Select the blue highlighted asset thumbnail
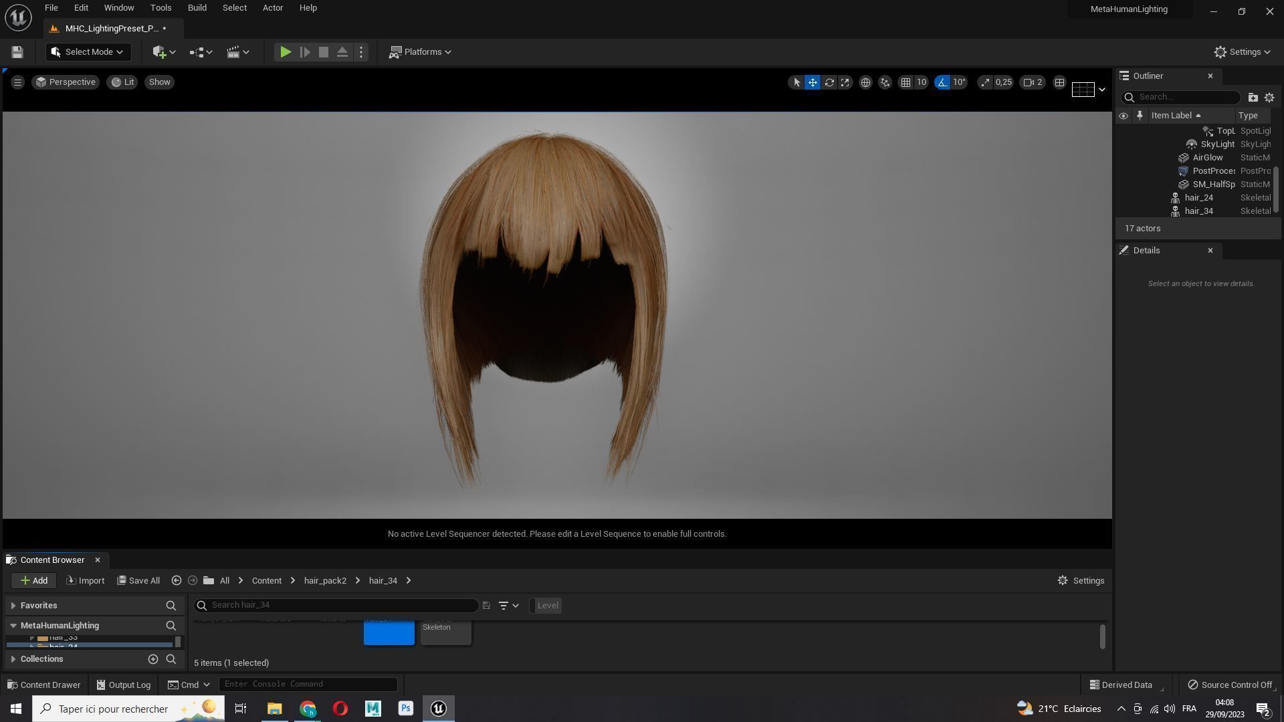Screen dimensions: 1284x722 pyautogui.click(x=389, y=632)
